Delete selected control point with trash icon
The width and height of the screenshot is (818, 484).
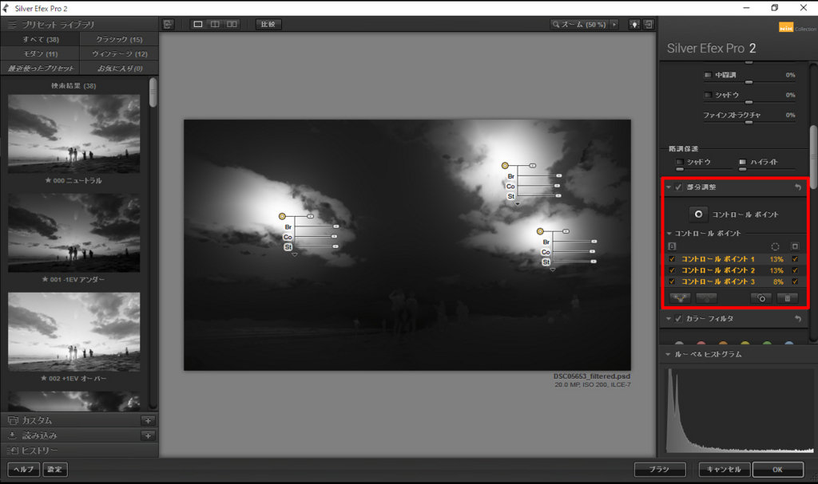click(787, 298)
